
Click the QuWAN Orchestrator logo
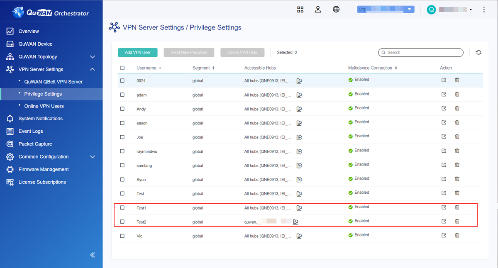pyautogui.click(x=51, y=12)
